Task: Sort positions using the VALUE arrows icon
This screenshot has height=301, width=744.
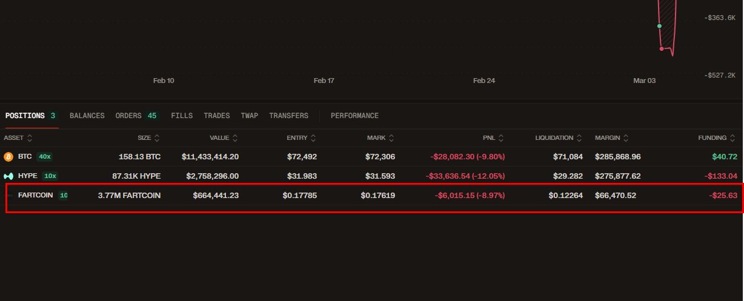Action: point(236,138)
